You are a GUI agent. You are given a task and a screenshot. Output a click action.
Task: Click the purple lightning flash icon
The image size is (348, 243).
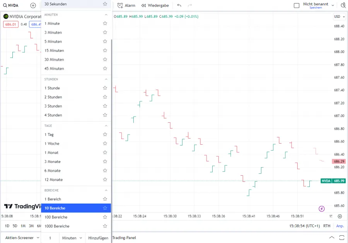(322, 209)
